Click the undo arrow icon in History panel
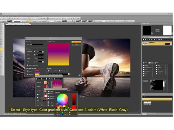This screenshot has width=174, height=130. [143, 97]
